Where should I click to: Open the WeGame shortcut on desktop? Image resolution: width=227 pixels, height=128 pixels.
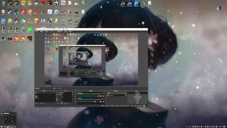(123, 4)
